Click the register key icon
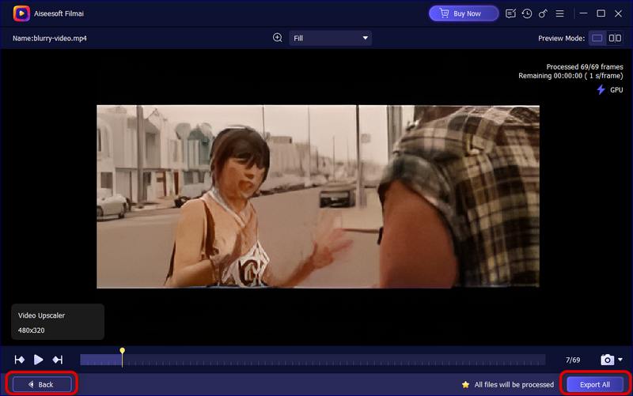The image size is (633, 396). tap(544, 13)
